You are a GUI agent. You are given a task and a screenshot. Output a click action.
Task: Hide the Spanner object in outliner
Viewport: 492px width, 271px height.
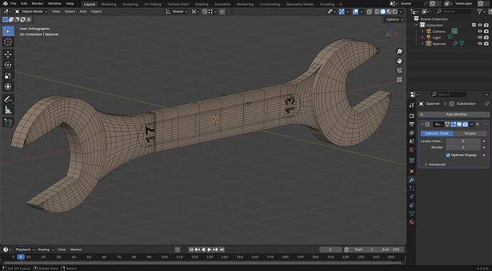480,44
